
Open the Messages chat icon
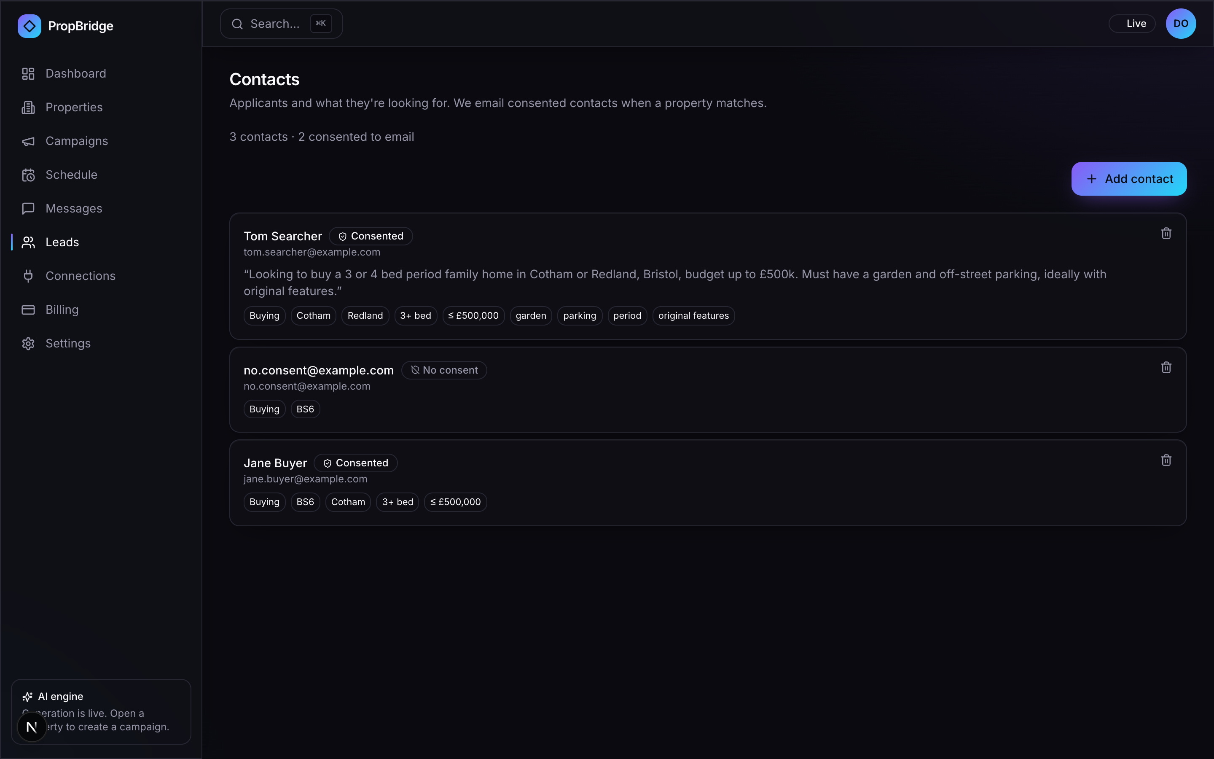28,208
